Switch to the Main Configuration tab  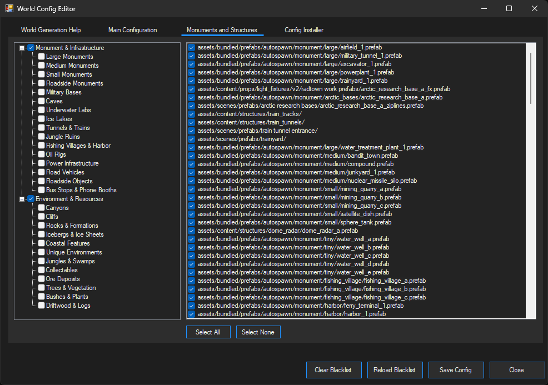pos(132,30)
